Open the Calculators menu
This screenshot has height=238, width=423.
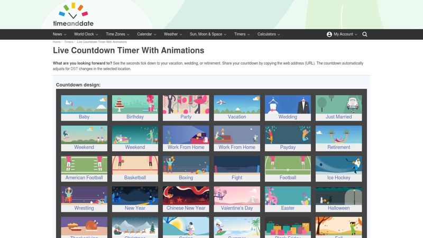[269, 34]
